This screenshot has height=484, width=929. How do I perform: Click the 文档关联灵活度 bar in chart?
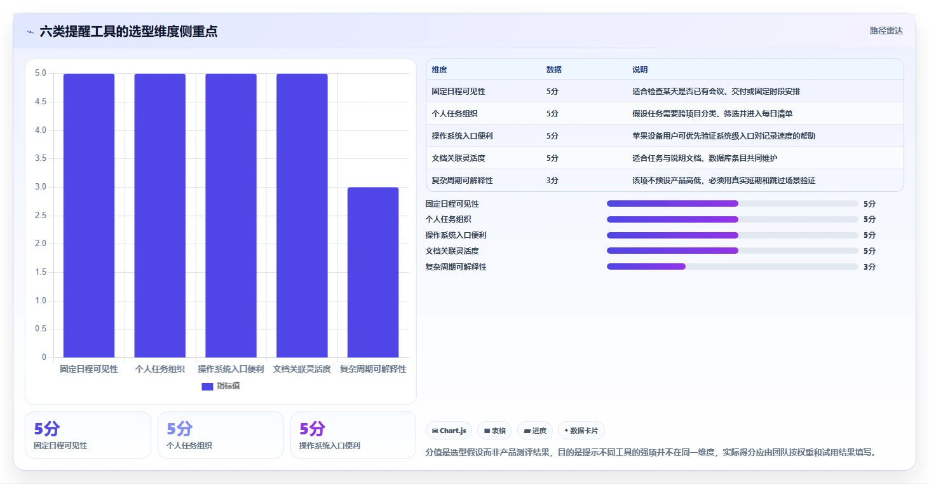(x=302, y=216)
